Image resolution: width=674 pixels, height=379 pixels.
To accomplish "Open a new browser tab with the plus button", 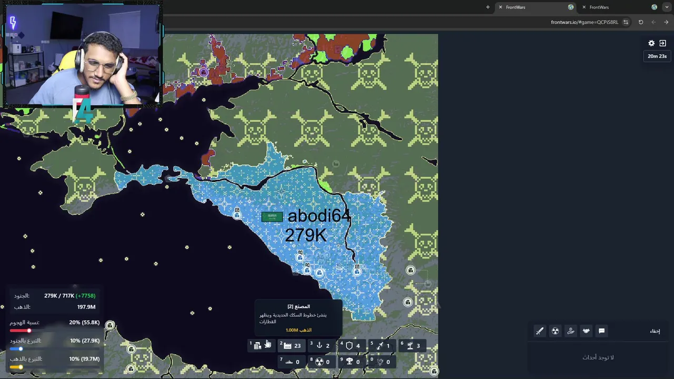I will coord(488,7).
